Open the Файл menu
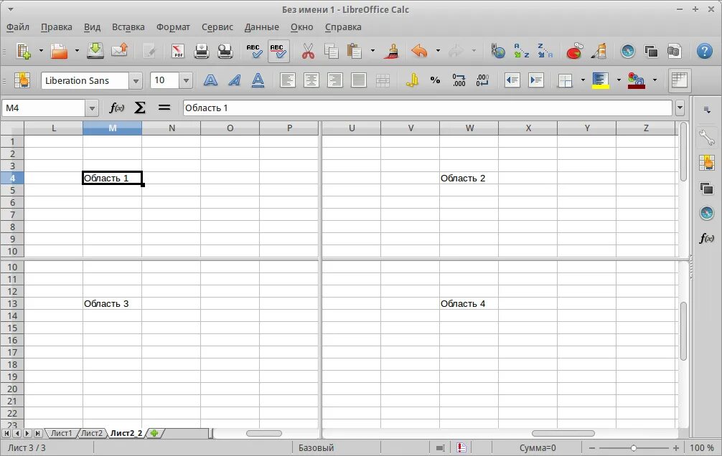Viewport: 722px width, 456px height. pyautogui.click(x=18, y=27)
